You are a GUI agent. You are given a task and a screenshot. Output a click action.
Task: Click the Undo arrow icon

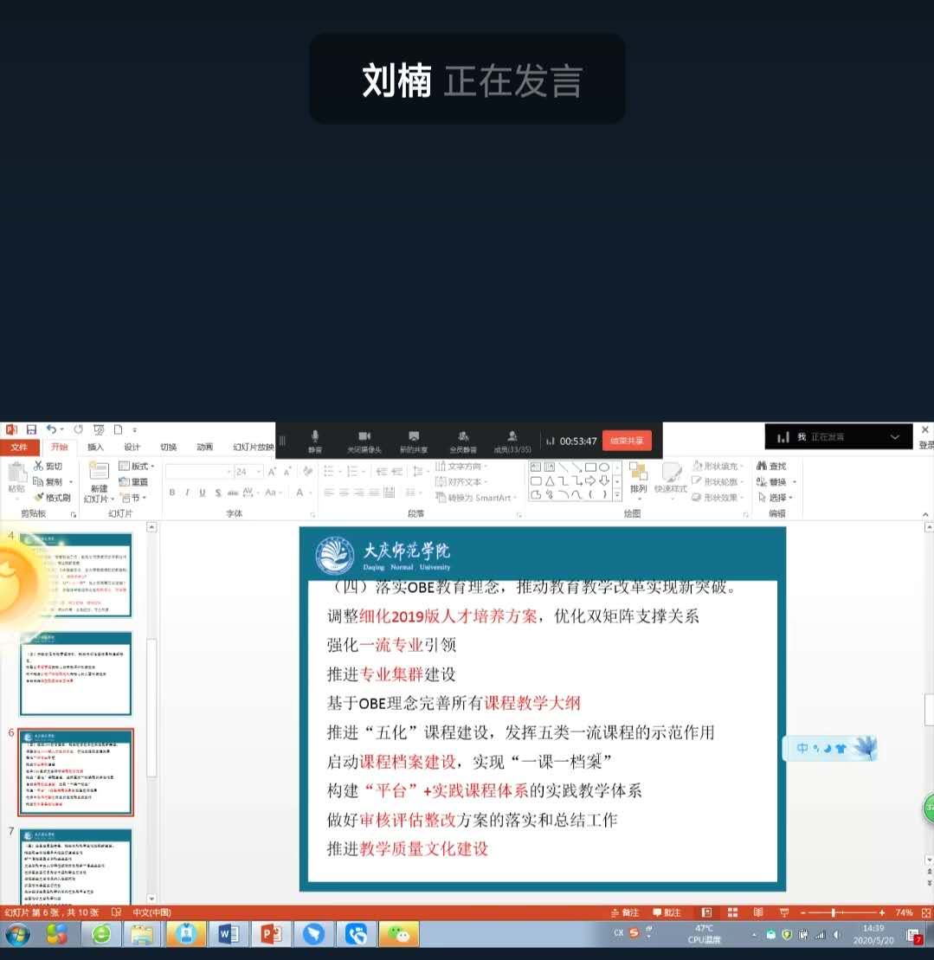pyautogui.click(x=51, y=429)
